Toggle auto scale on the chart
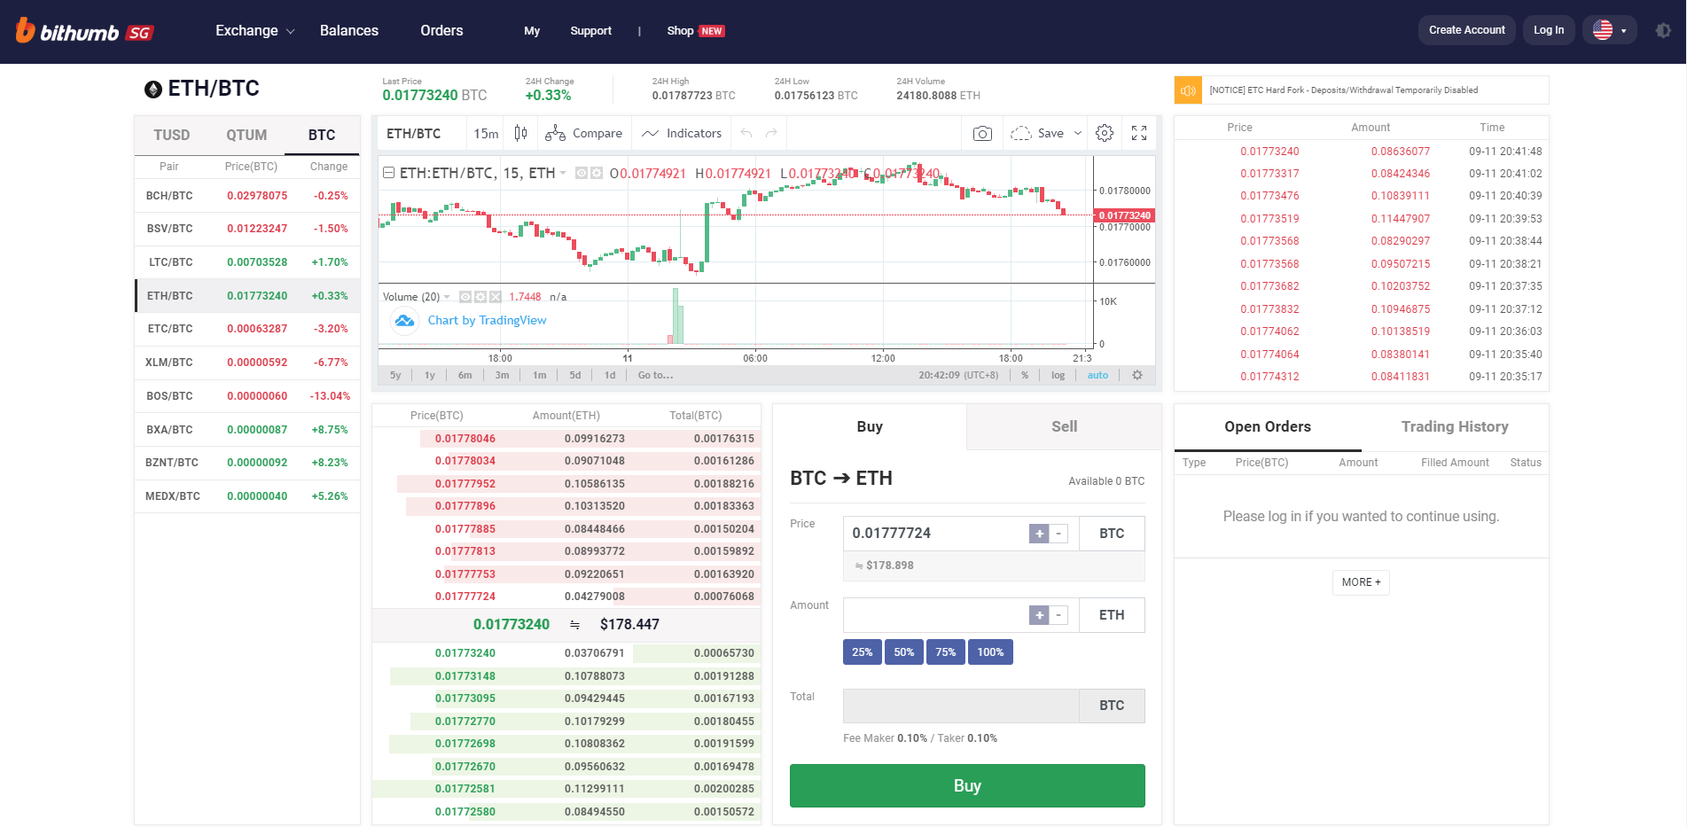This screenshot has height=827, width=1687. point(1097,376)
